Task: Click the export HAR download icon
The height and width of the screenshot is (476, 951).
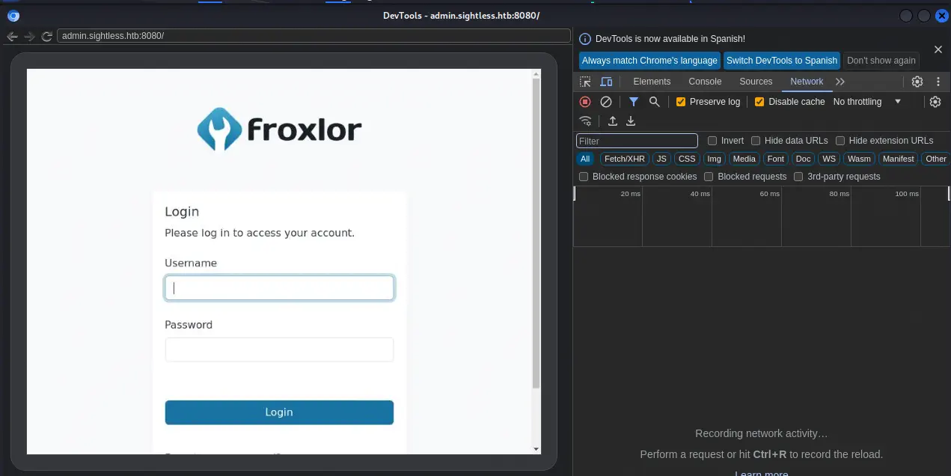Action: [631, 121]
